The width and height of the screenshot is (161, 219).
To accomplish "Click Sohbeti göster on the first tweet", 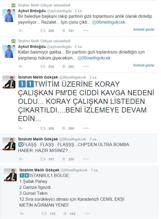I will coord(144,30).
